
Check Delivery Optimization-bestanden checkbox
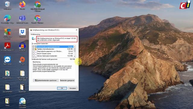tap(33, 56)
